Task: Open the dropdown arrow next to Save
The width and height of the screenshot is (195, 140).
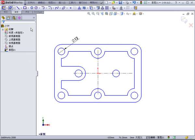Action: coord(124,3)
